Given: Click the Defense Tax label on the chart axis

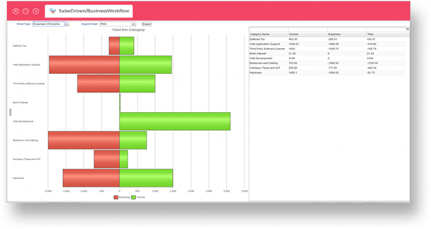Looking at the screenshot, I should click(x=20, y=46).
